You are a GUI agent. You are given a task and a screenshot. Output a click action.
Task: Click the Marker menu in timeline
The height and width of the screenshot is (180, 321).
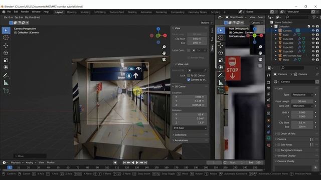click(51, 162)
